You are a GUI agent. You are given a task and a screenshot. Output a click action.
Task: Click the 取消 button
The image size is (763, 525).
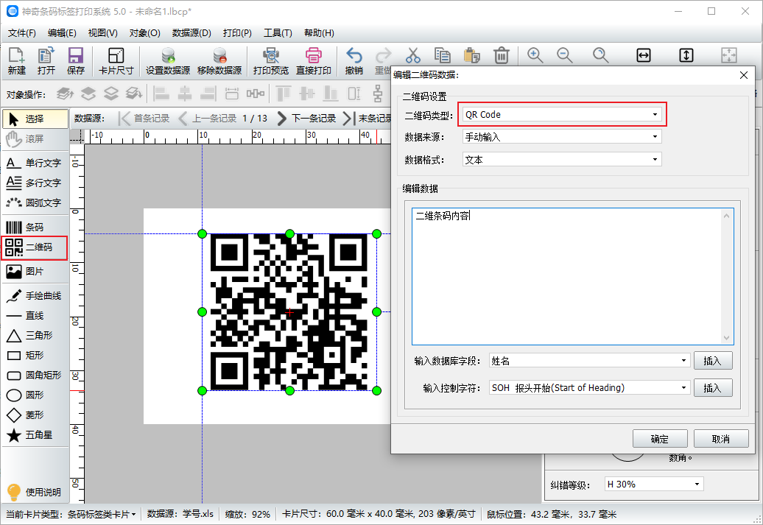tap(721, 439)
